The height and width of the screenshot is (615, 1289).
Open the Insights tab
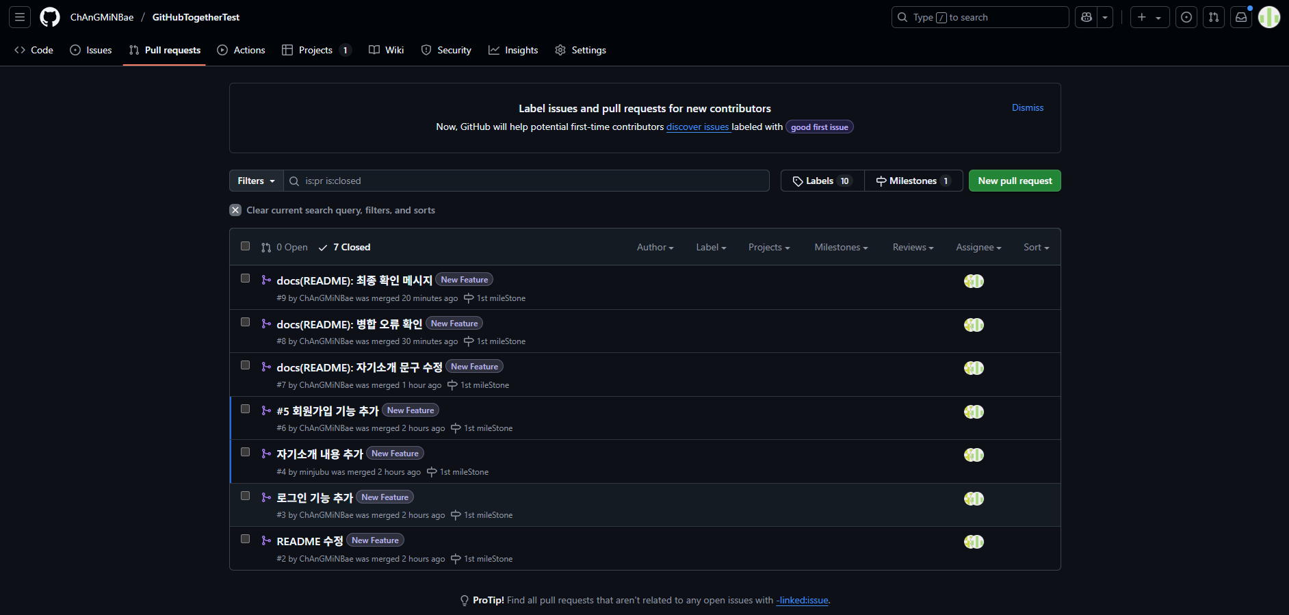click(x=513, y=50)
